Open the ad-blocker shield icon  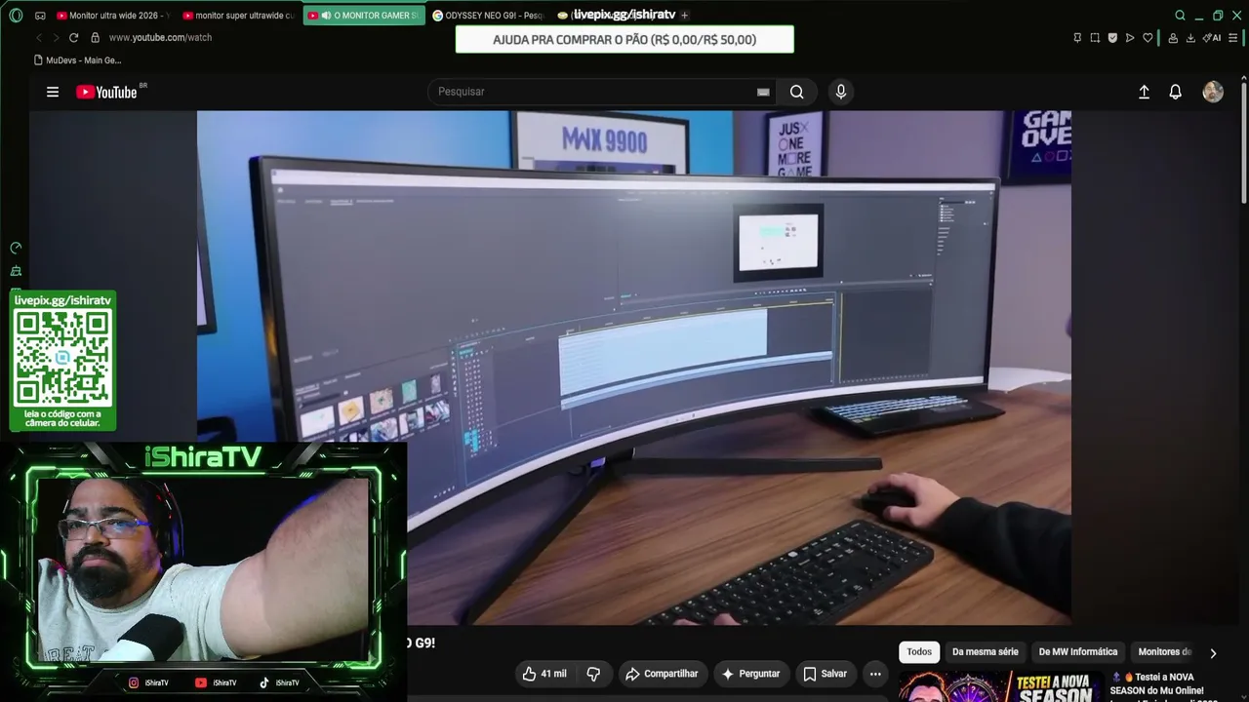tap(1112, 38)
